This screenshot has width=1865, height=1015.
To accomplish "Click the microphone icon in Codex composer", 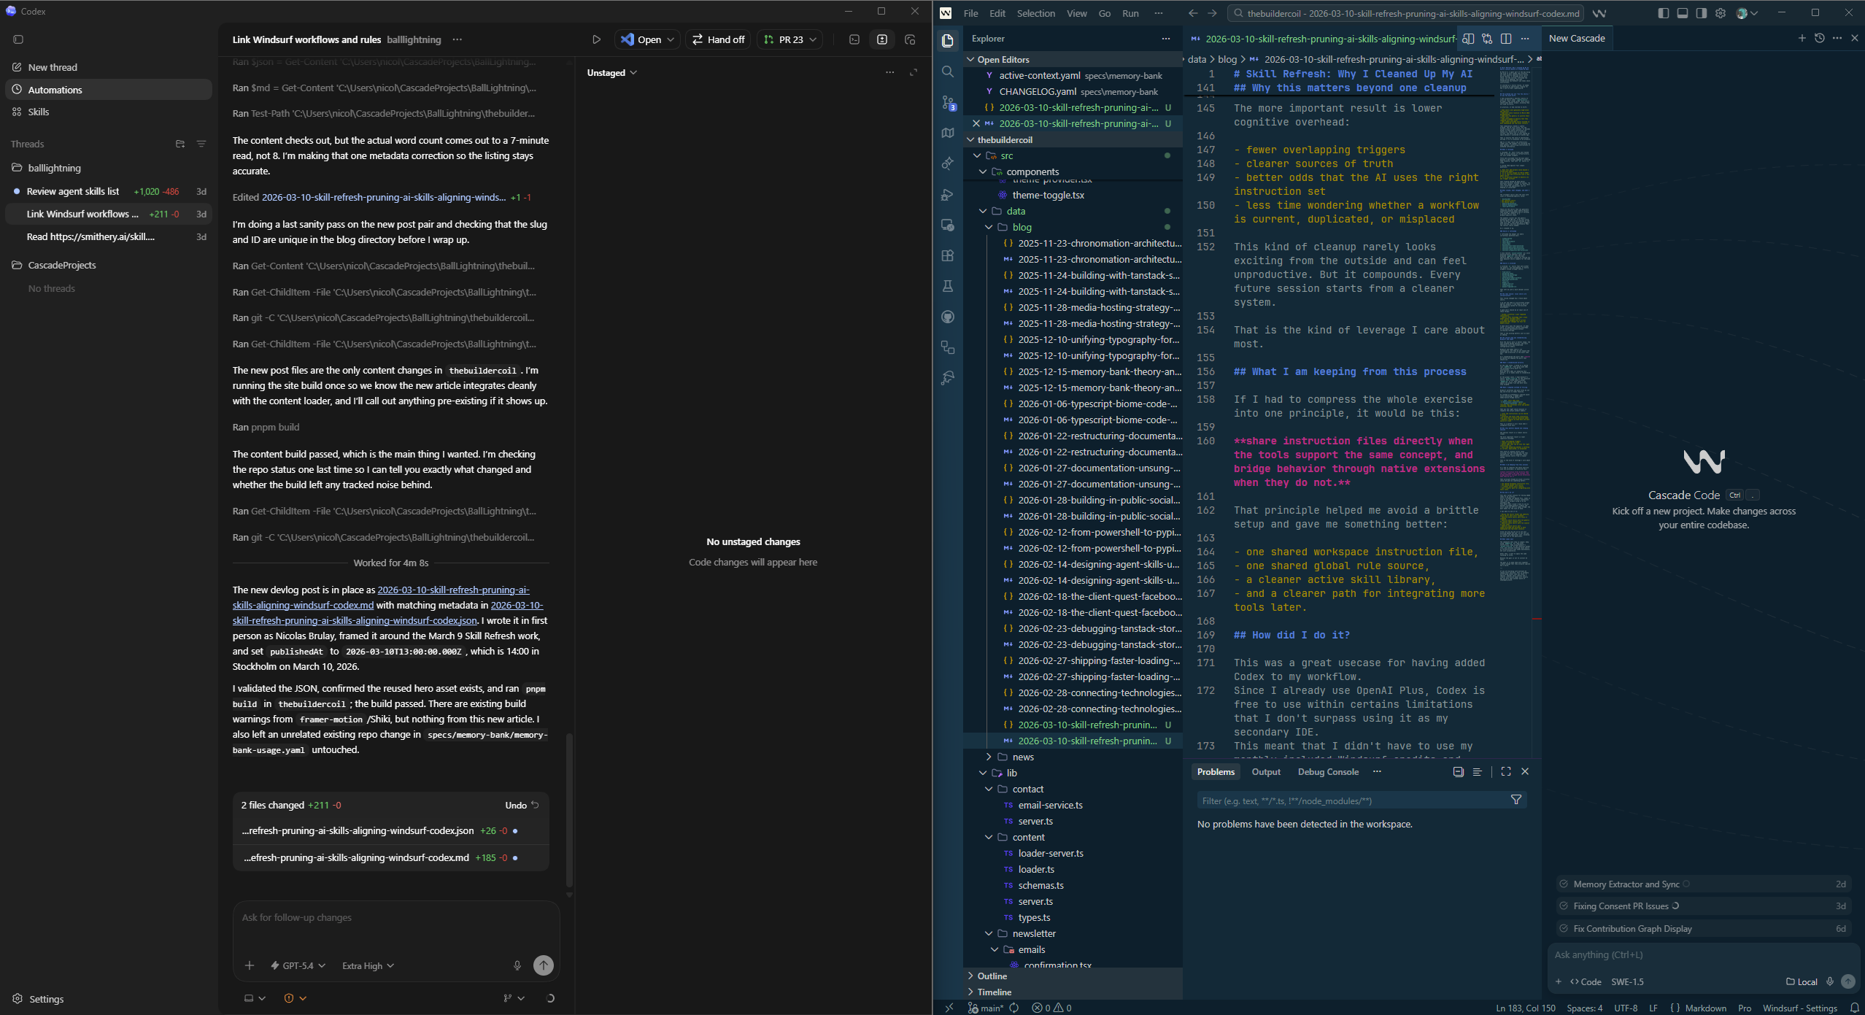I will click(517, 965).
